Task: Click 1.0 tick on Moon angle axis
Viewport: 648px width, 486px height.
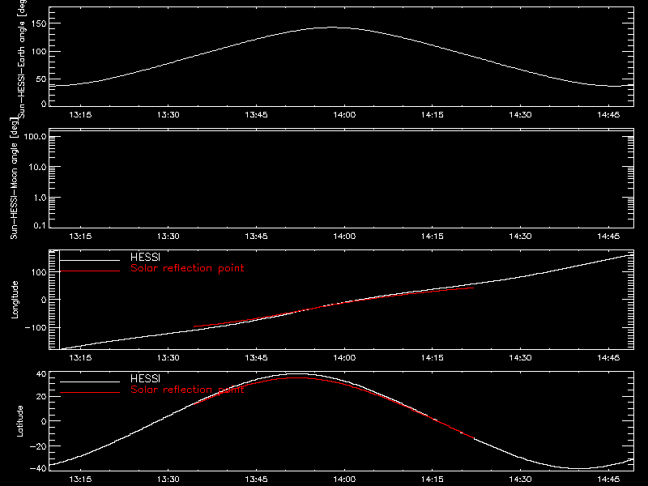Action: (x=40, y=198)
